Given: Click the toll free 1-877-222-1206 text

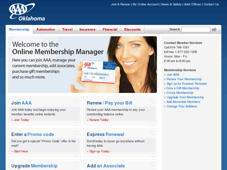Looking at the screenshot, I should click(x=180, y=52).
